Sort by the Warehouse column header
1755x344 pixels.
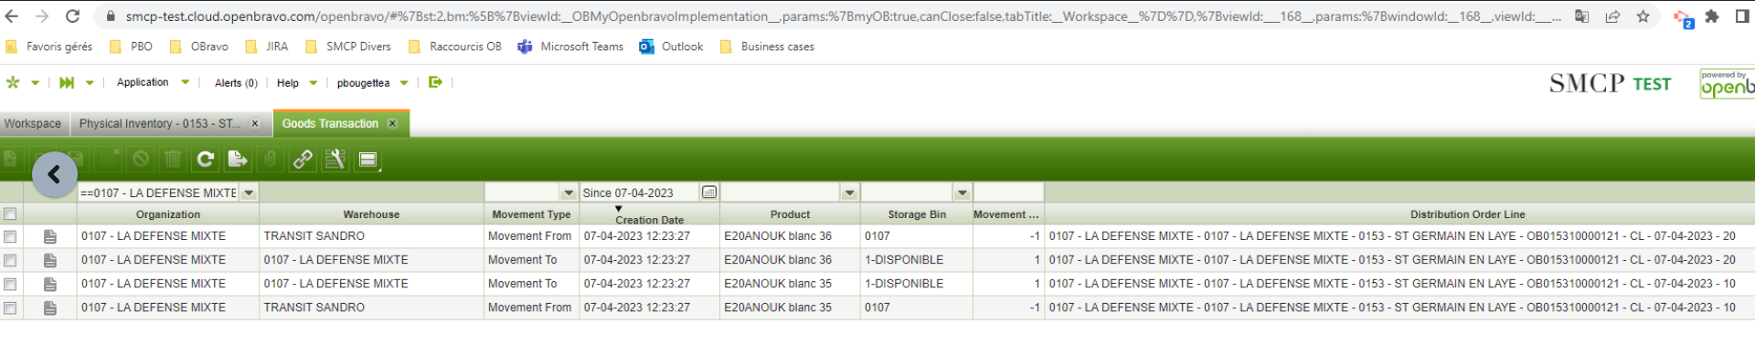point(371,214)
